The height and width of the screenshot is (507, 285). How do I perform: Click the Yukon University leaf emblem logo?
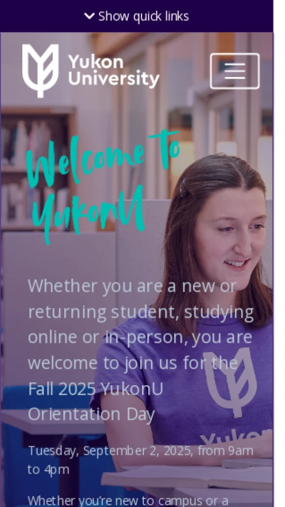40,71
